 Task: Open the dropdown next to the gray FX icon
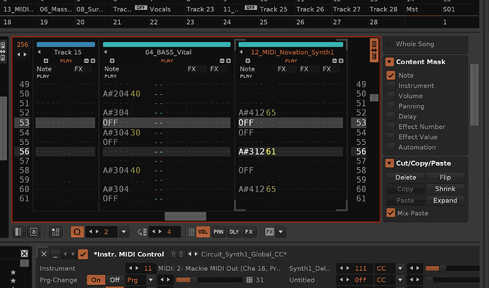pyautogui.click(x=281, y=231)
